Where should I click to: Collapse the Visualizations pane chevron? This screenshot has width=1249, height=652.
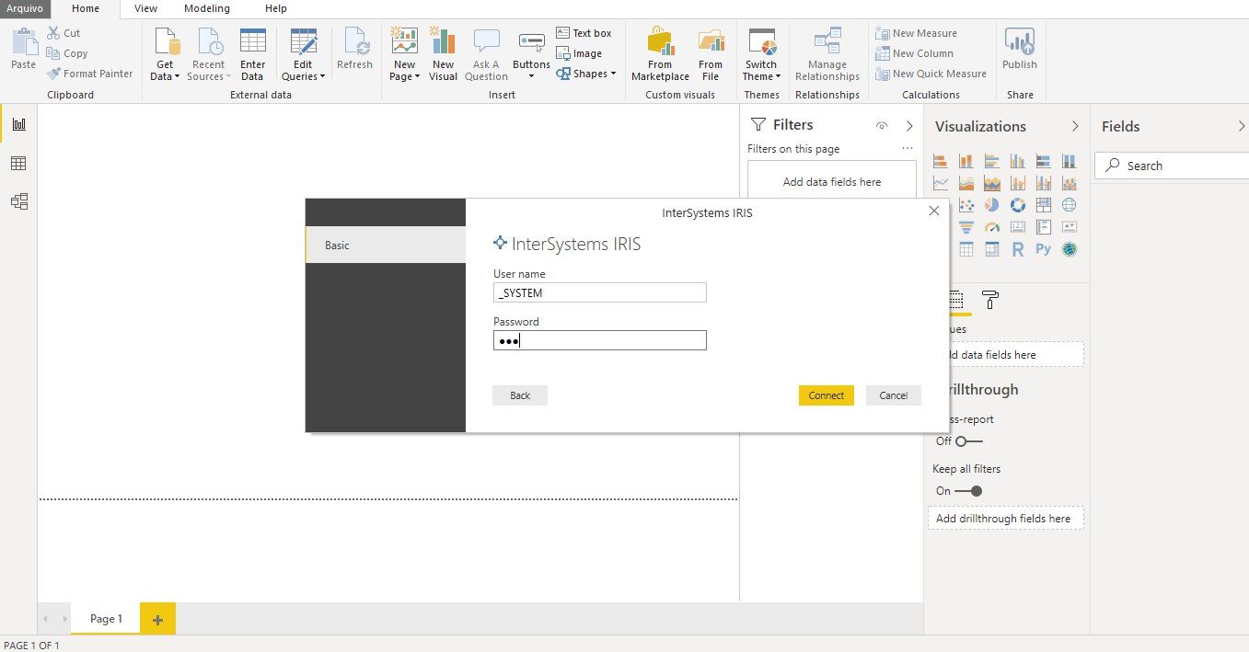coord(1075,126)
